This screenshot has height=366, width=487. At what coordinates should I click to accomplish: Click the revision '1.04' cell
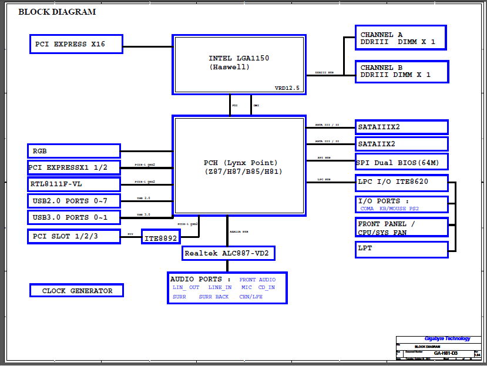tap(478, 354)
